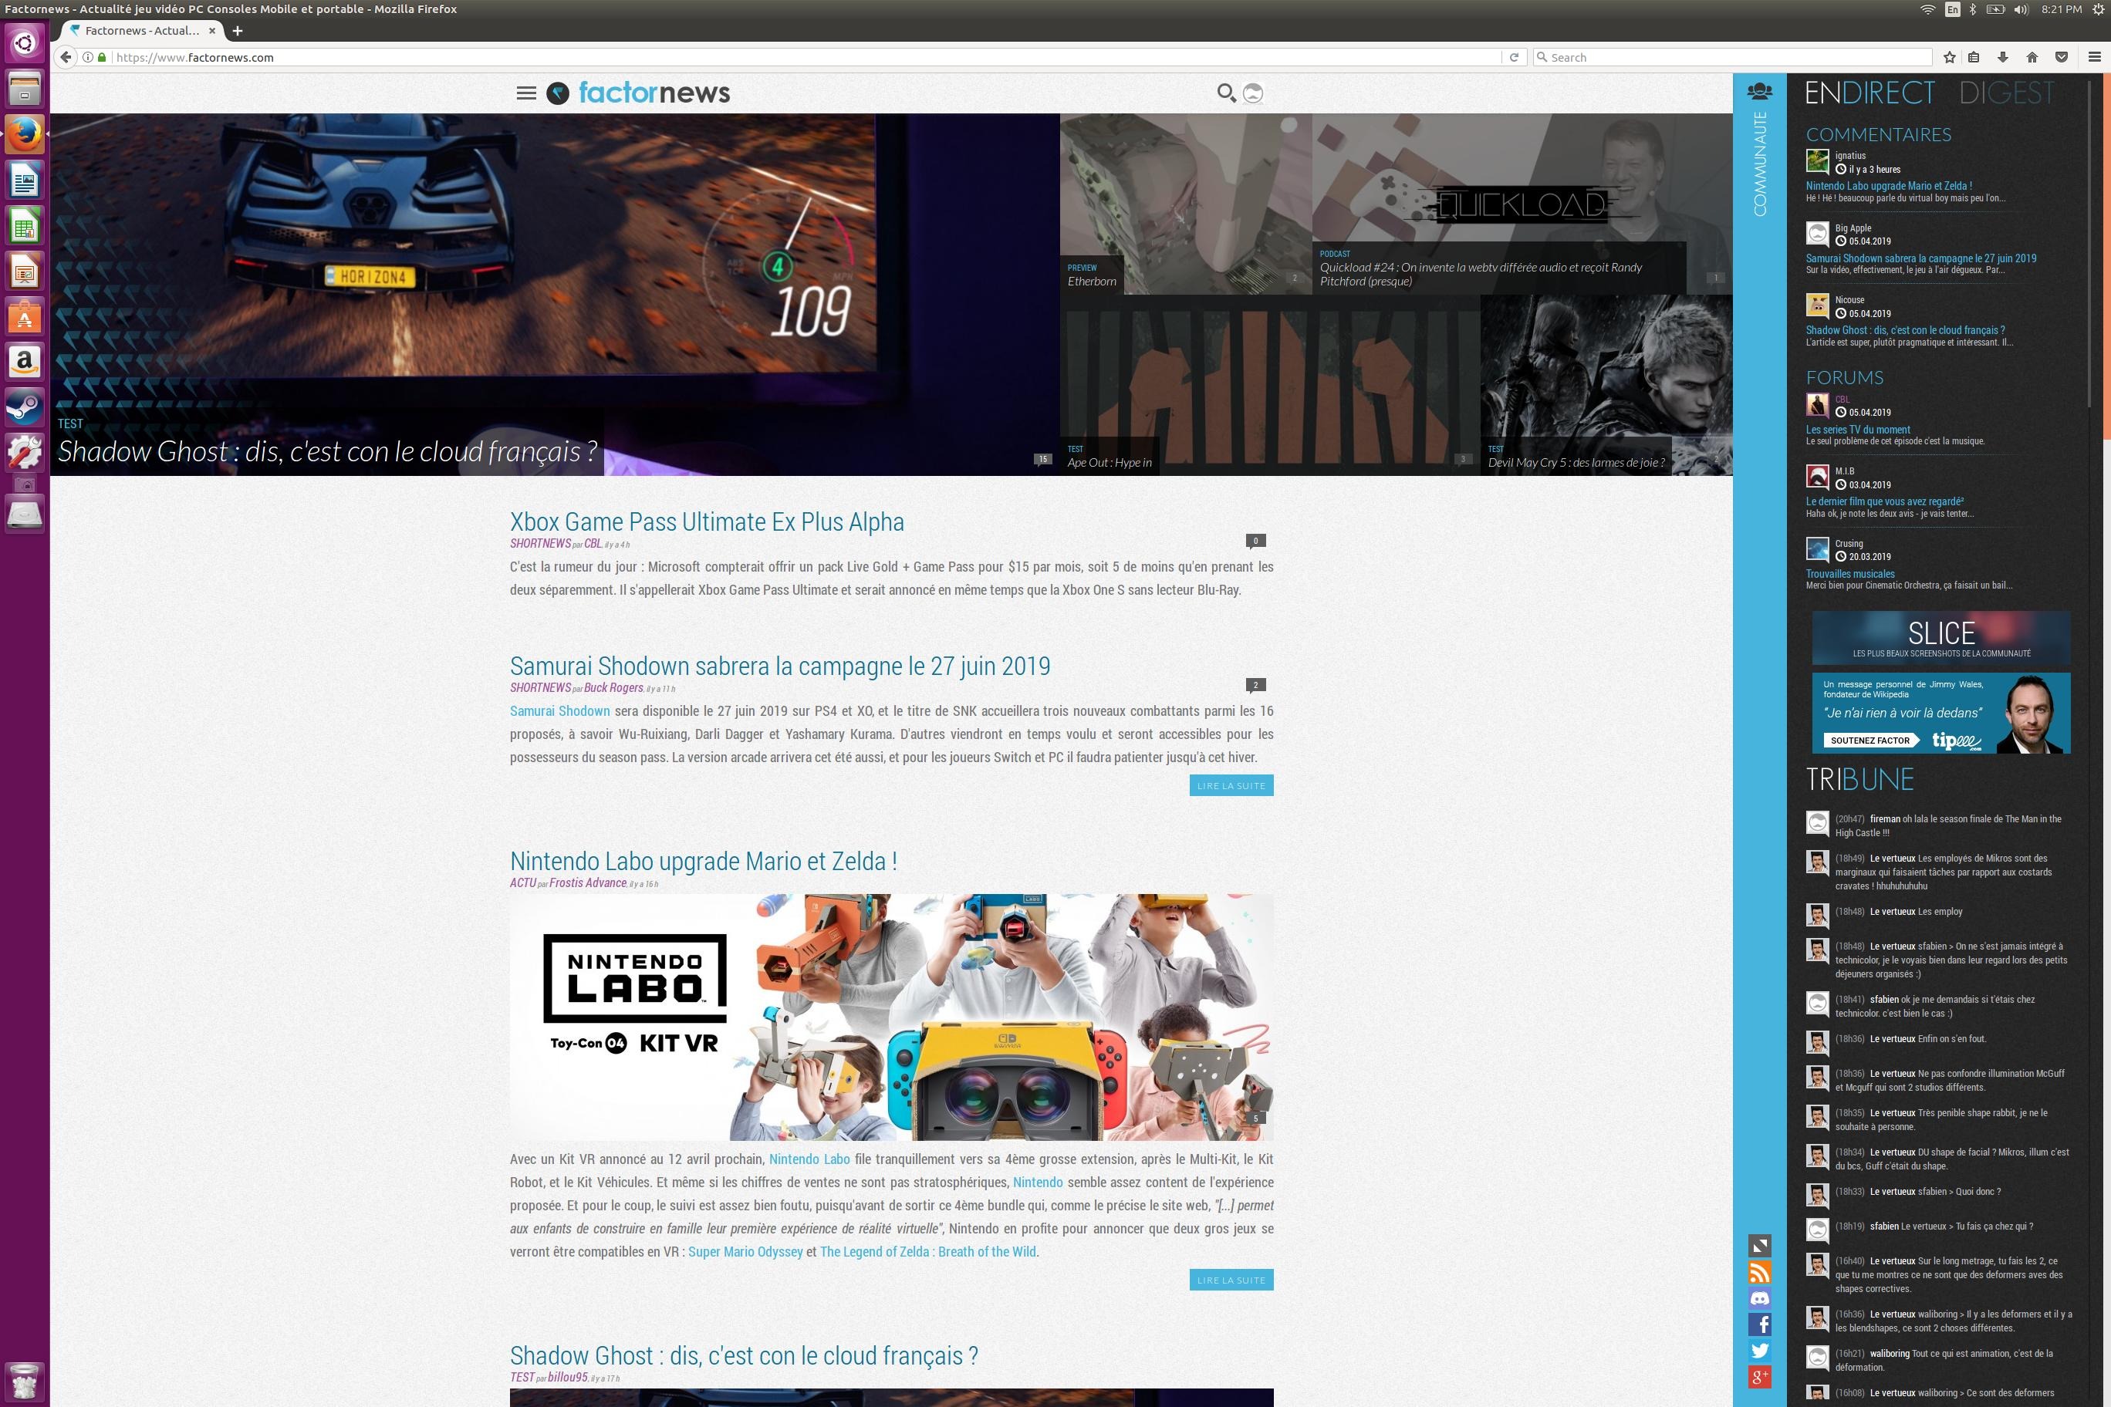Viewport: 2111px width, 1407px height.
Task: Open comment count bubble for Xbox Game Pass article
Action: point(1255,540)
